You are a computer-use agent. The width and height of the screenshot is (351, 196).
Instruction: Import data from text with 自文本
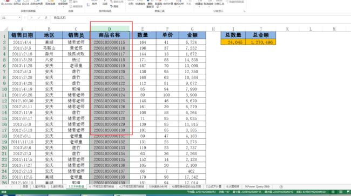pyautogui.click(x=25, y=3)
